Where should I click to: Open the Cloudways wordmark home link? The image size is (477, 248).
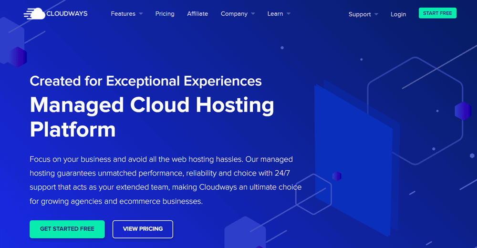[67, 14]
